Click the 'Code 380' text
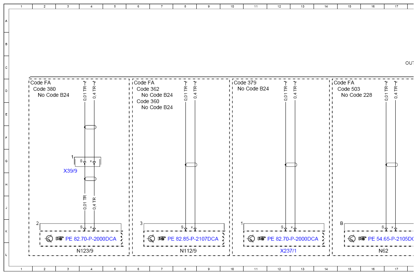Screen dimensions: 417x275 coord(45,89)
